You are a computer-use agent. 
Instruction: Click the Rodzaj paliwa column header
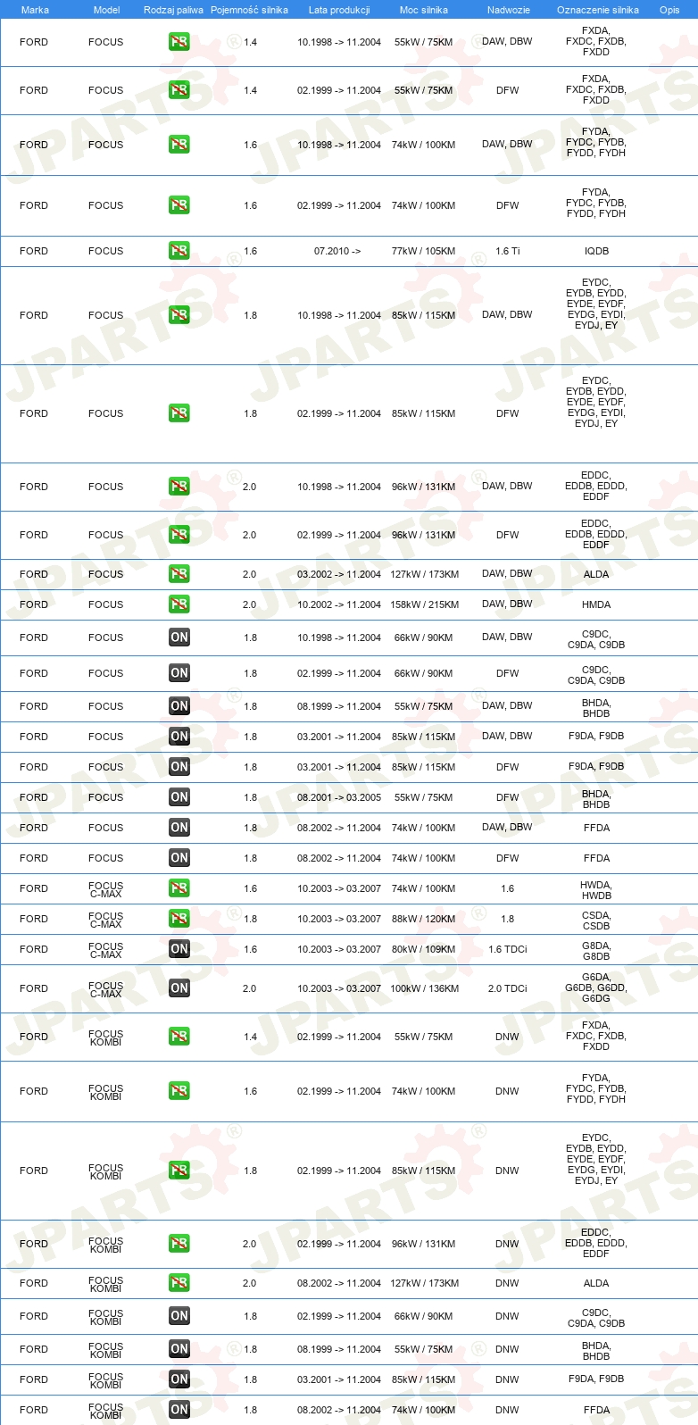(173, 10)
